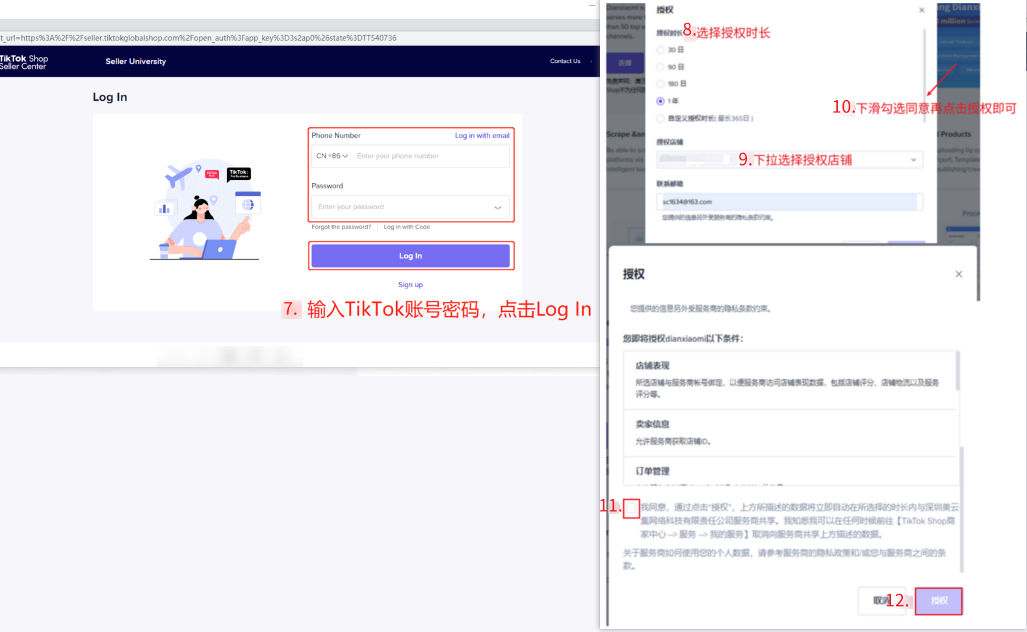Image resolution: width=1027 pixels, height=632 pixels.
Task: Close the upper 授权 duration dialog
Action: [x=922, y=10]
